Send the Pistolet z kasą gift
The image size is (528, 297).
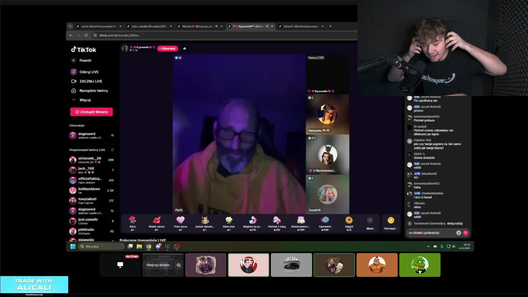(x=277, y=223)
